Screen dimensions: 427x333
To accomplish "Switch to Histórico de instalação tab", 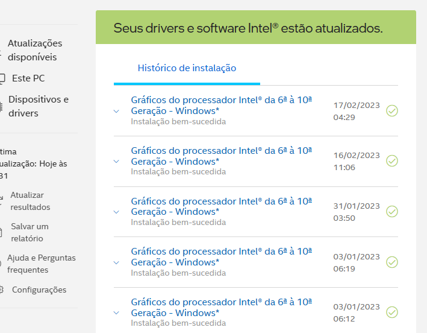I will point(187,68).
